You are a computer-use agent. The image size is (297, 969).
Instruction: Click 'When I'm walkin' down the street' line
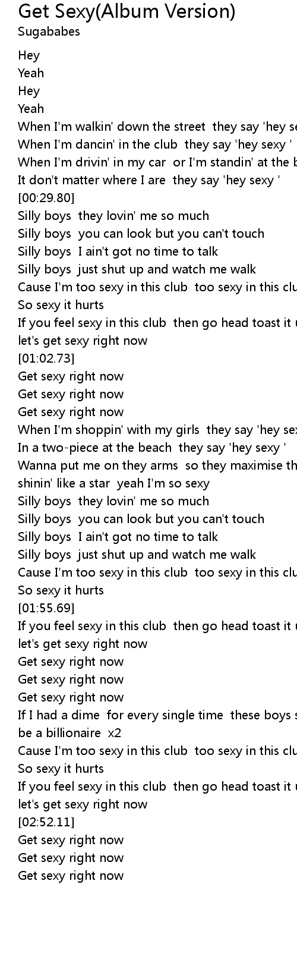click(x=157, y=127)
